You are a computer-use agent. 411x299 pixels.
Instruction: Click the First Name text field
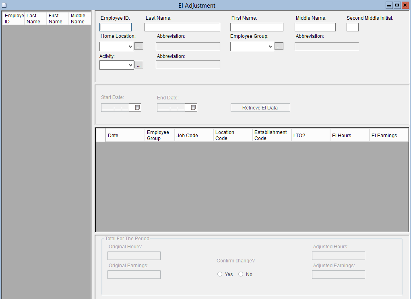point(257,27)
